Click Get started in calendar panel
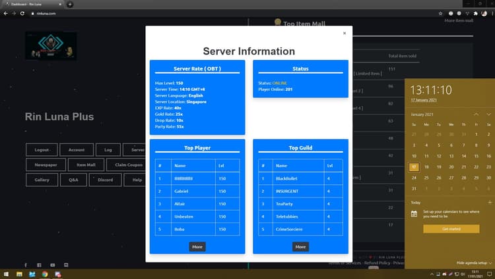 pos(451,228)
